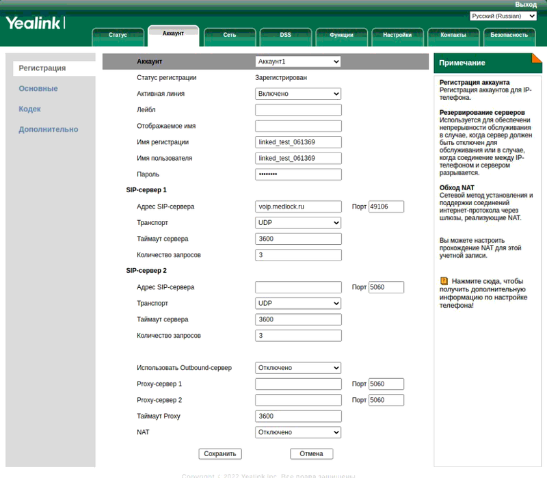Click the SIP-сервер 1 heading
The height and width of the screenshot is (478, 547).
click(x=146, y=190)
